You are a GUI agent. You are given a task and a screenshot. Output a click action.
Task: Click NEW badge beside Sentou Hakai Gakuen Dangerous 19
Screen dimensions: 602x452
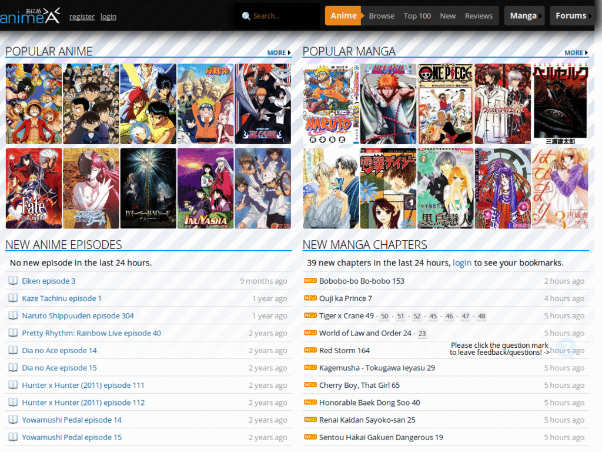coord(310,437)
